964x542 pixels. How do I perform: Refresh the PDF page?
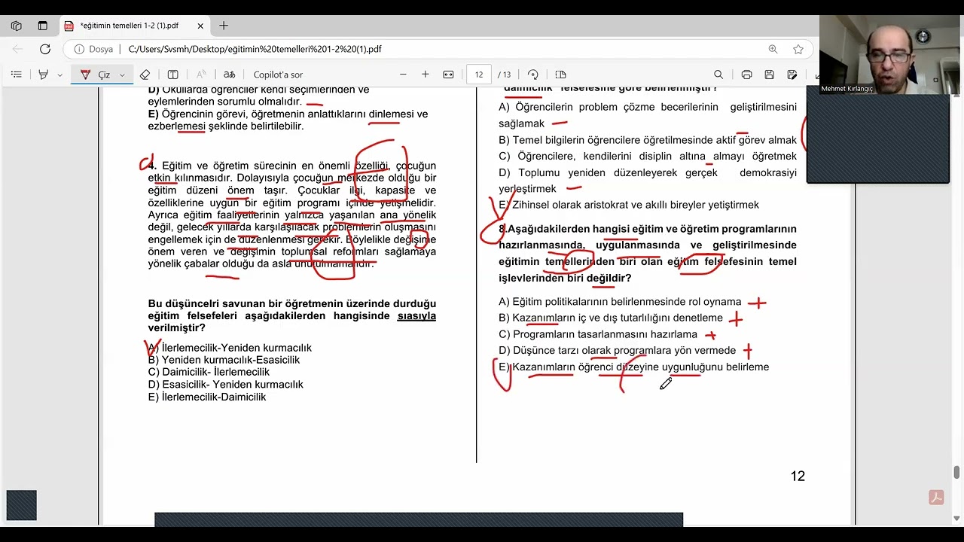coord(45,49)
